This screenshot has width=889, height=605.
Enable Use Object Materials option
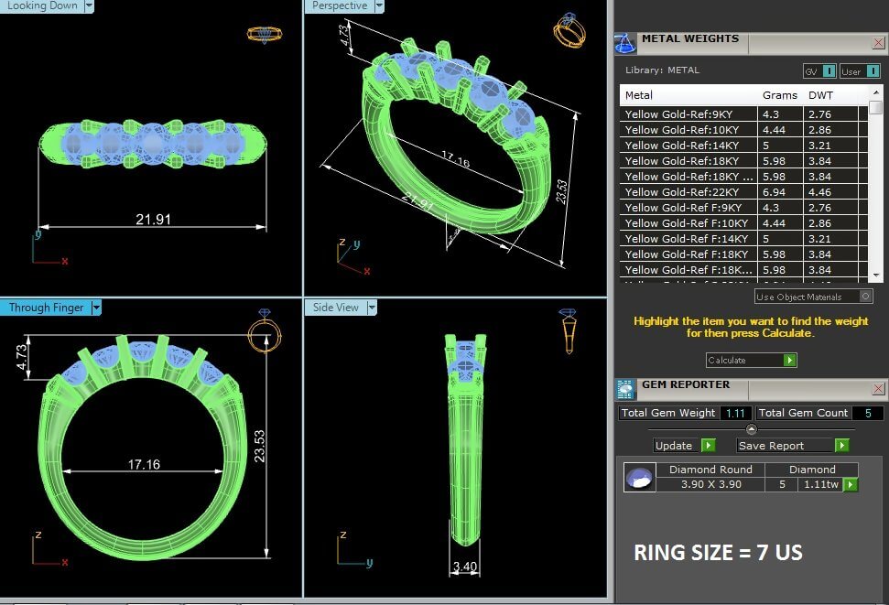(865, 297)
